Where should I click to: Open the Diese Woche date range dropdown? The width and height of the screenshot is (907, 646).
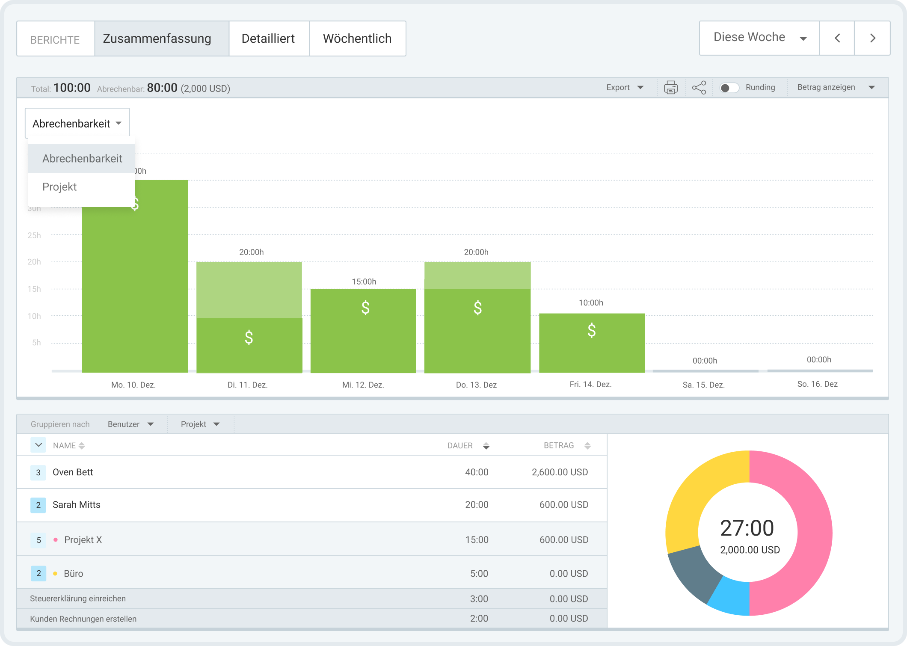[759, 39]
